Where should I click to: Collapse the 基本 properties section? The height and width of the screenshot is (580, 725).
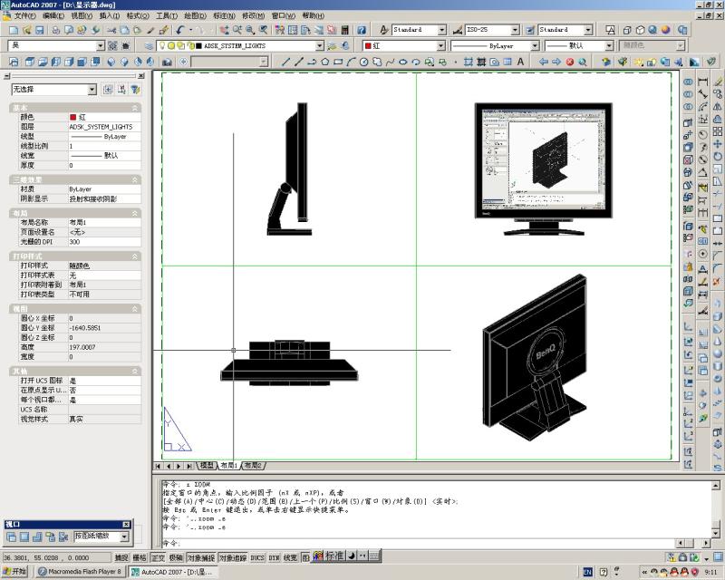point(135,108)
